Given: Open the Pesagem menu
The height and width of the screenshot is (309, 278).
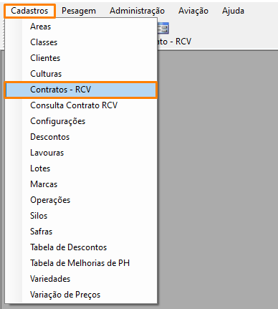Looking at the screenshot, I should pos(79,11).
